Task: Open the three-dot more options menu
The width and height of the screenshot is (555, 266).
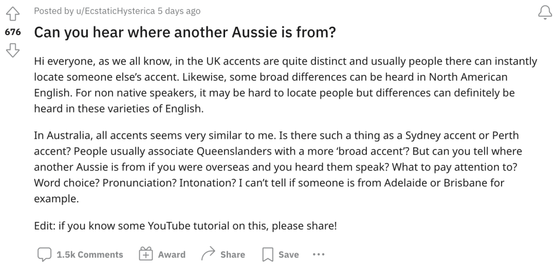Action: pos(319,254)
